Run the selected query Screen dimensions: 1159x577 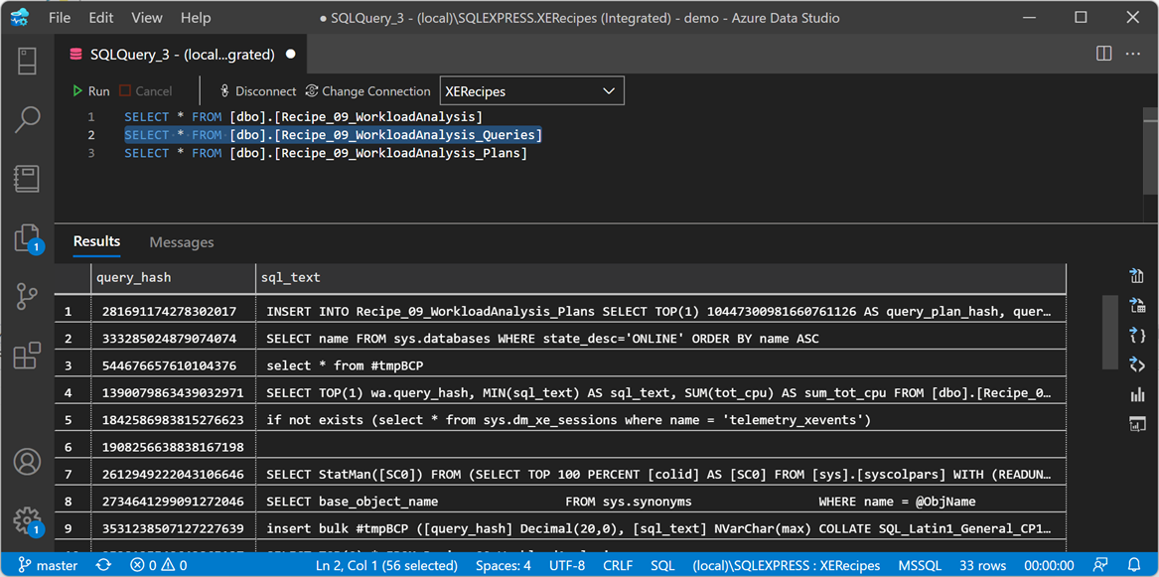click(90, 91)
